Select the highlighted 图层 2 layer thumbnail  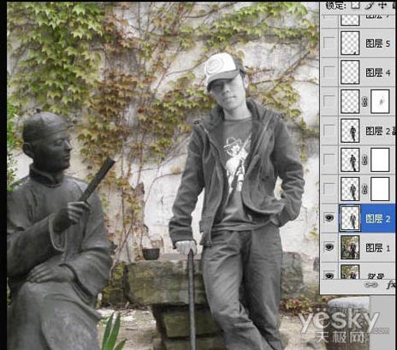tap(350, 218)
